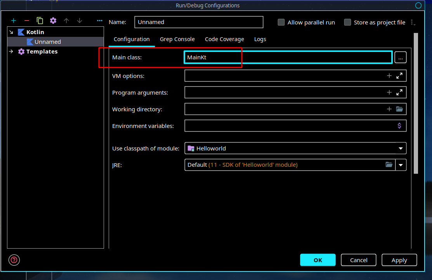Open the Code Coverage tab
The width and height of the screenshot is (432, 280).
[224, 40]
